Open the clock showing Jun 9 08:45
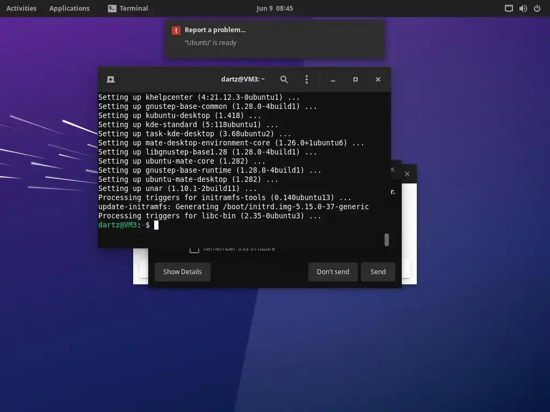This screenshot has height=412, width=550. tap(274, 8)
